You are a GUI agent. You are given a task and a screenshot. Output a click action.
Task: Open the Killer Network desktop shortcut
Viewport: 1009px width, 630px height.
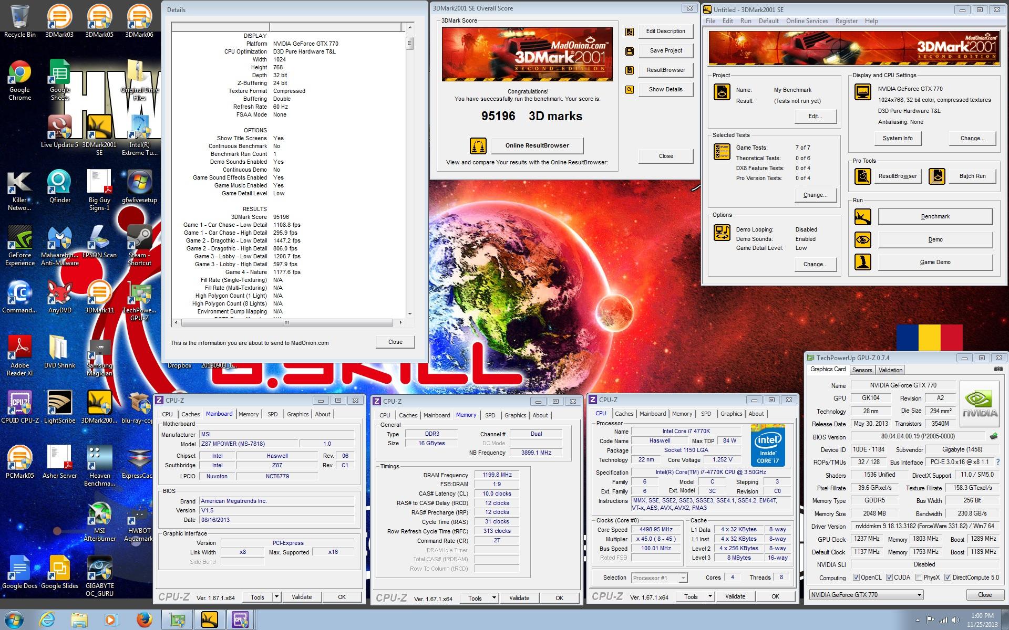pos(19,191)
